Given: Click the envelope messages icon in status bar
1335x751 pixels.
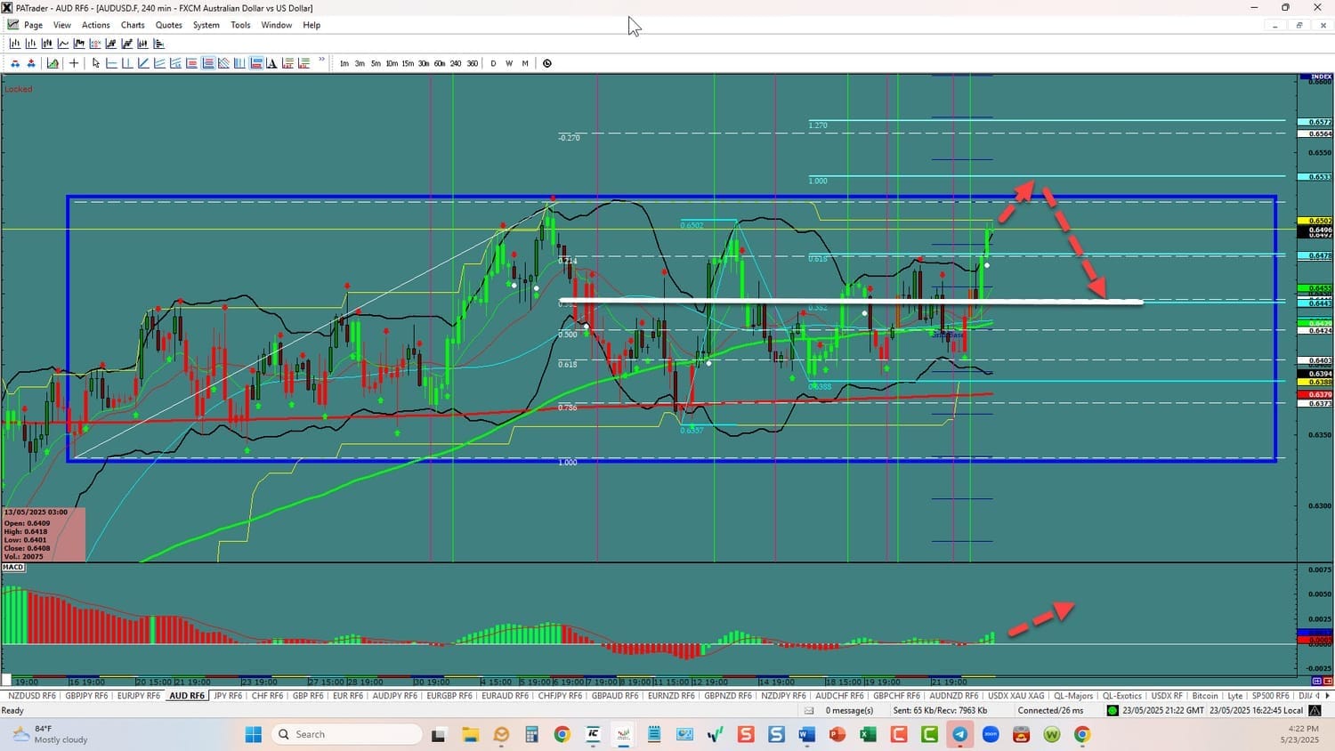Looking at the screenshot, I should click(x=809, y=710).
